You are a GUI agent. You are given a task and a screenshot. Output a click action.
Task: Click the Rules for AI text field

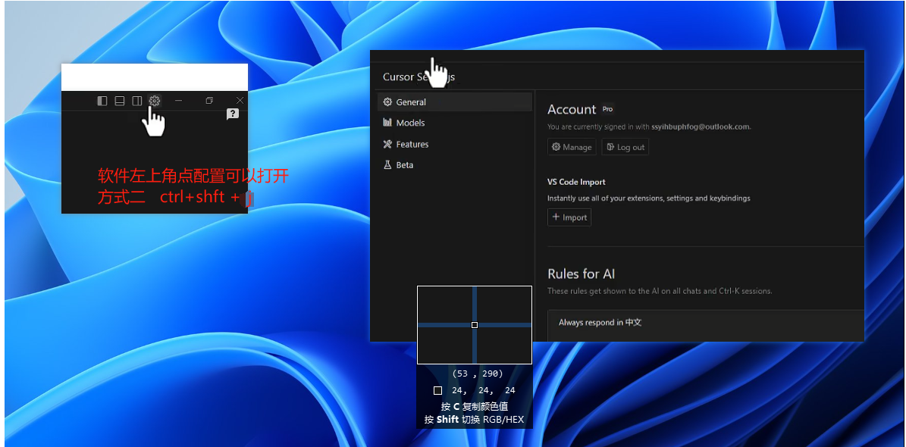click(706, 325)
